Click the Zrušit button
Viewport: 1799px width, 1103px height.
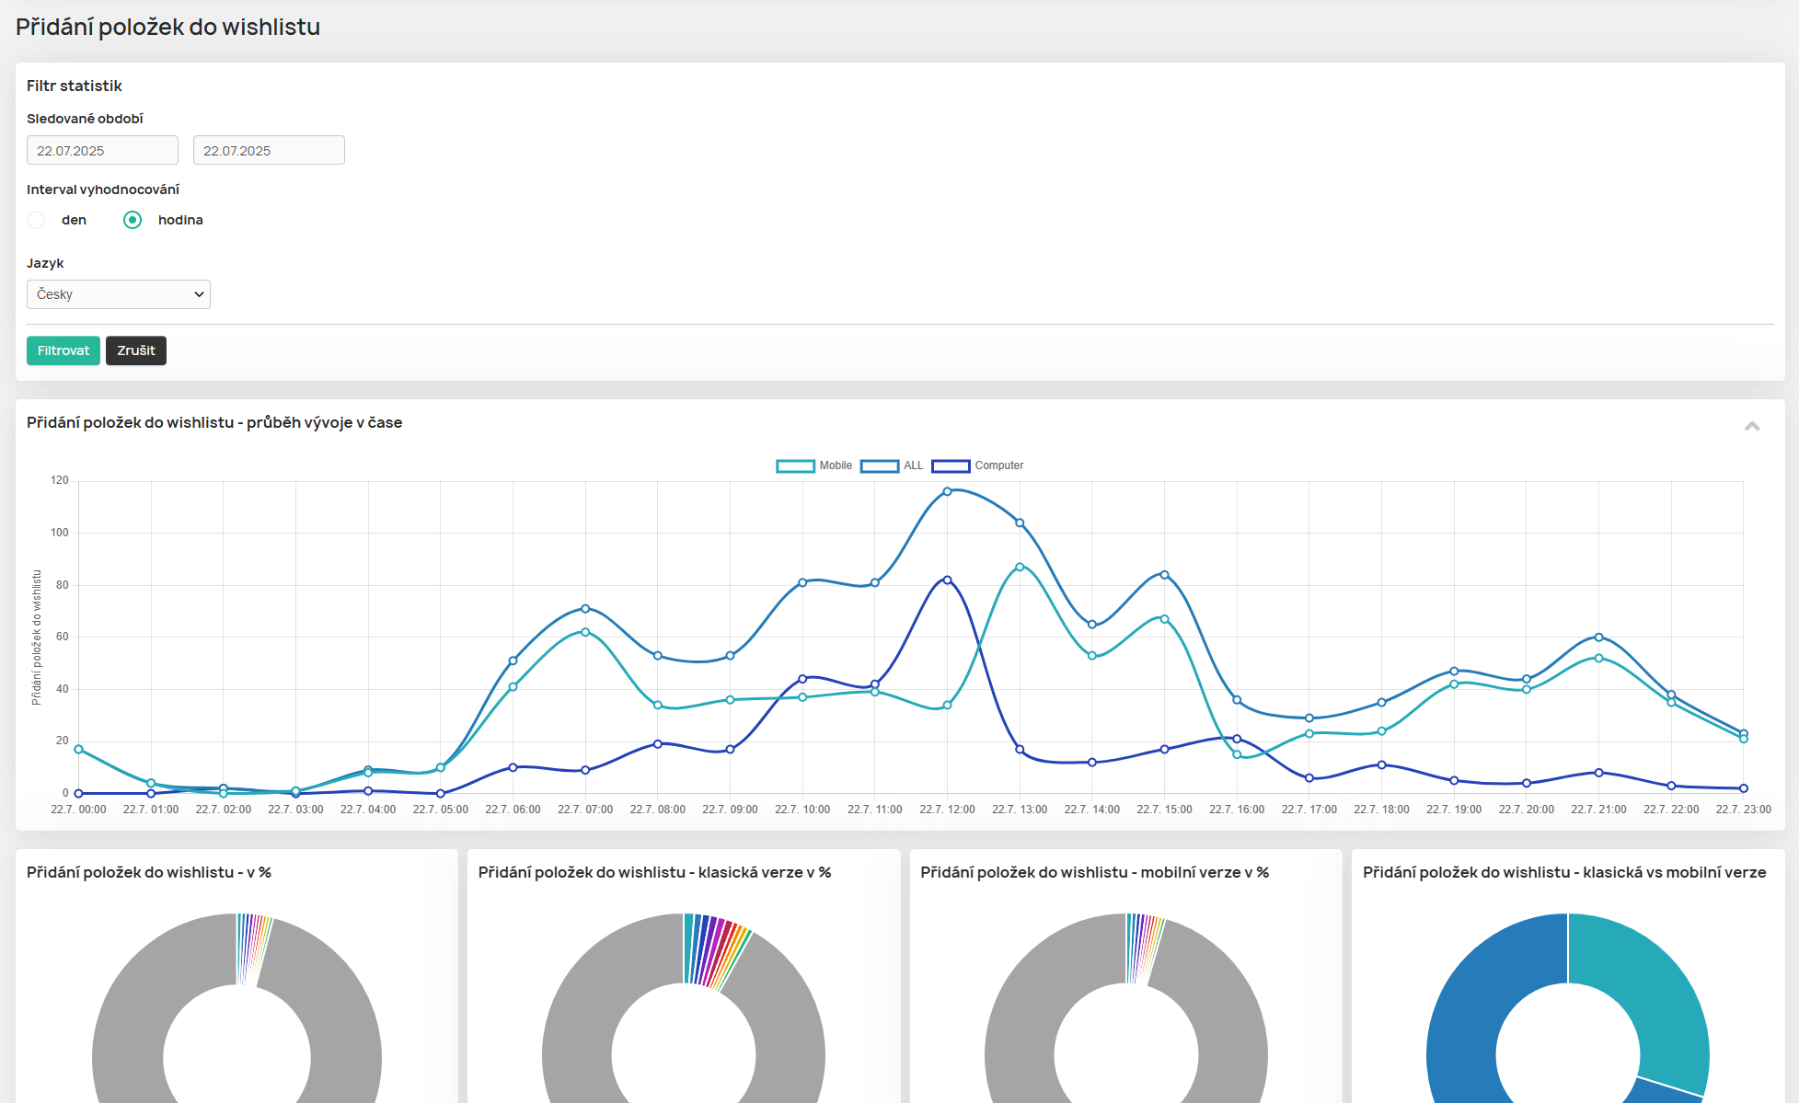[136, 350]
